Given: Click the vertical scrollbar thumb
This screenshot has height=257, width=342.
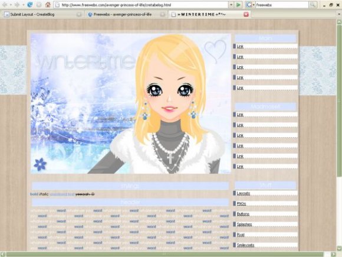Looking at the screenshot, I should coord(339,100).
